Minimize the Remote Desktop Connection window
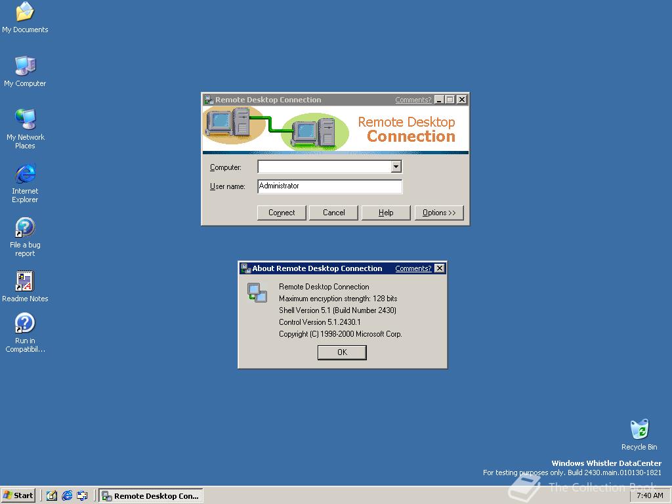The height and width of the screenshot is (504, 672). pyautogui.click(x=439, y=100)
